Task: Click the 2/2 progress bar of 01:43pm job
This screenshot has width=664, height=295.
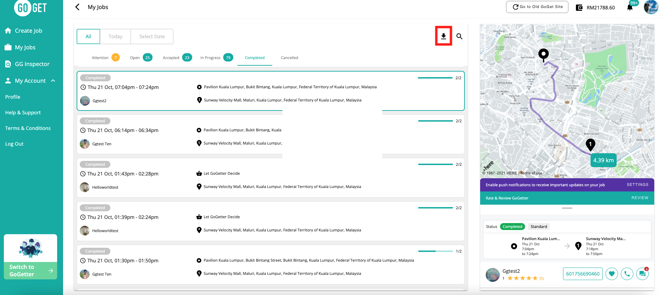Action: [x=435, y=164]
